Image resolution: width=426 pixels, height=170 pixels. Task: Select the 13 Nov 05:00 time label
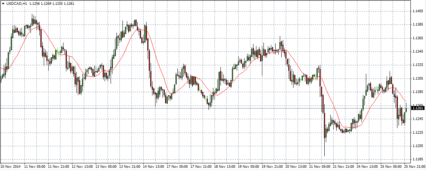click(x=106, y=167)
